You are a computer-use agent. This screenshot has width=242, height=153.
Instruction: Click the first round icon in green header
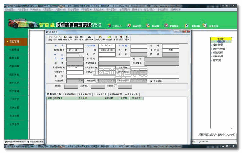[109, 26]
